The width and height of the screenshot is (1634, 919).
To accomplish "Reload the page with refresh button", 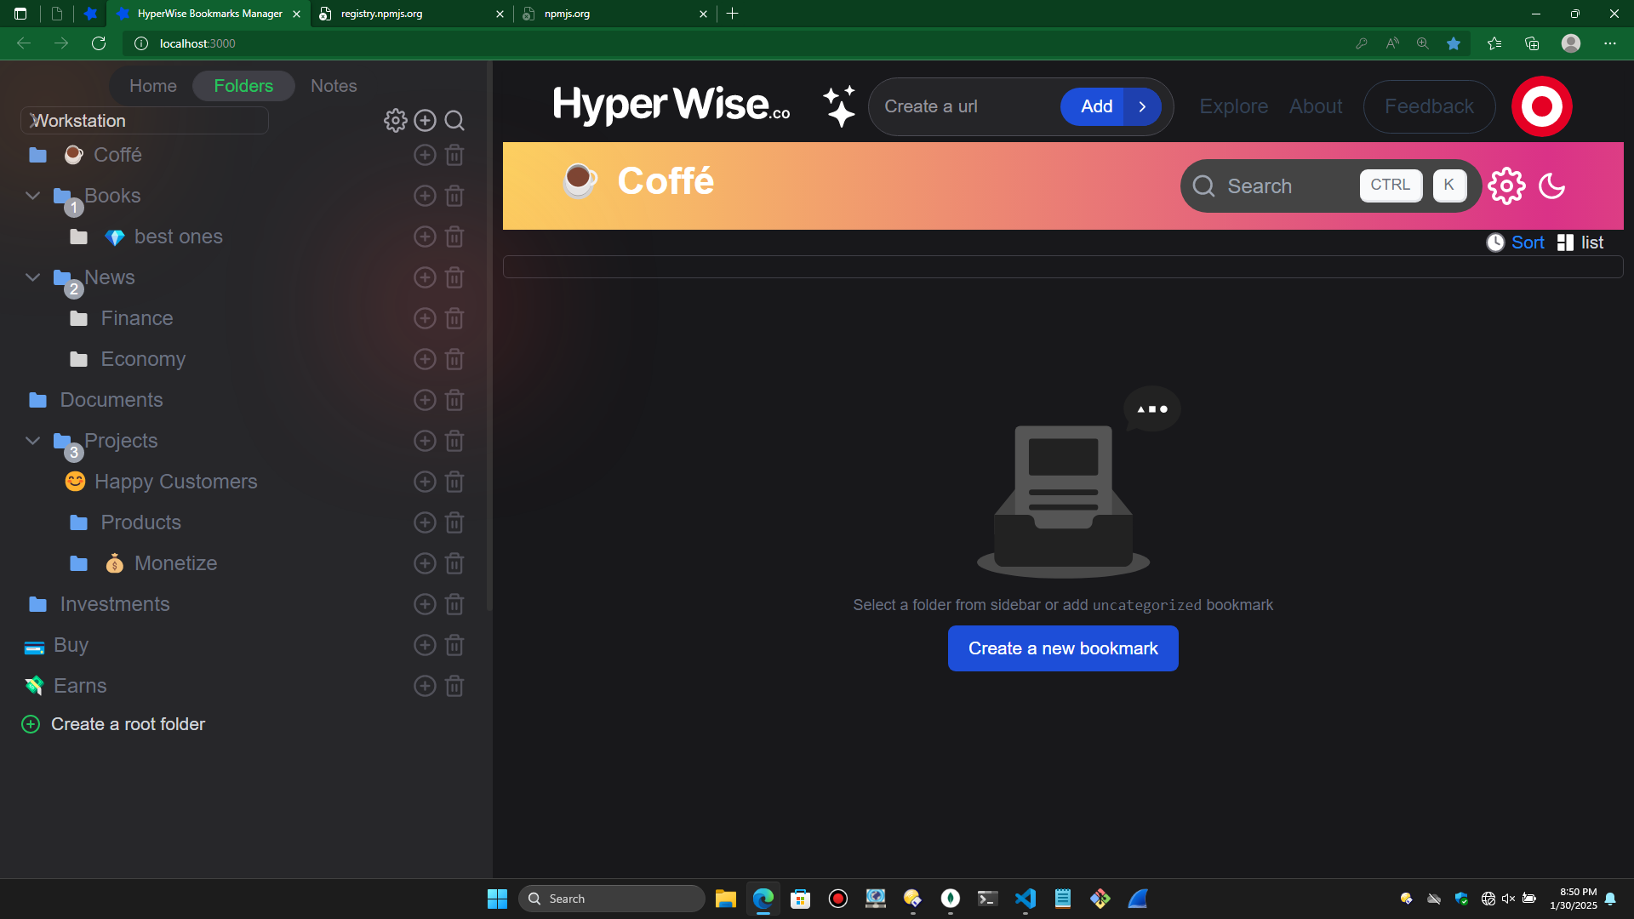I will tap(99, 43).
